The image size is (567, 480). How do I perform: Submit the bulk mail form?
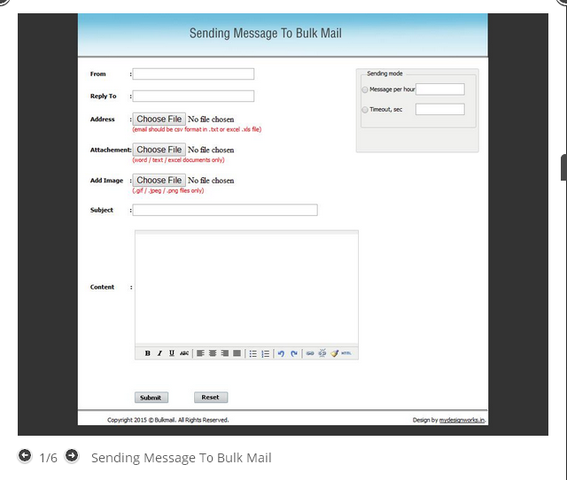151,398
